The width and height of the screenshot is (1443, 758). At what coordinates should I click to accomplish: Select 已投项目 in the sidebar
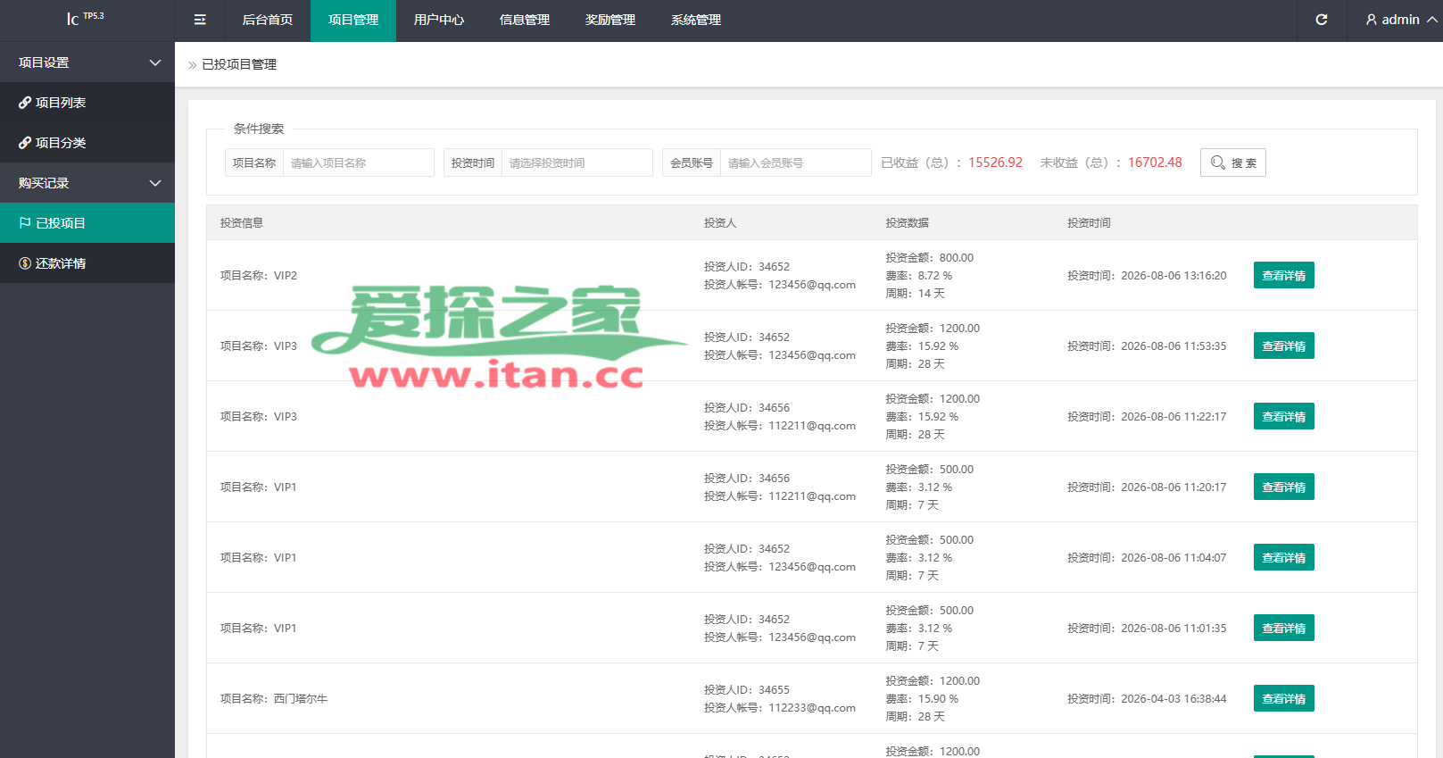click(87, 223)
